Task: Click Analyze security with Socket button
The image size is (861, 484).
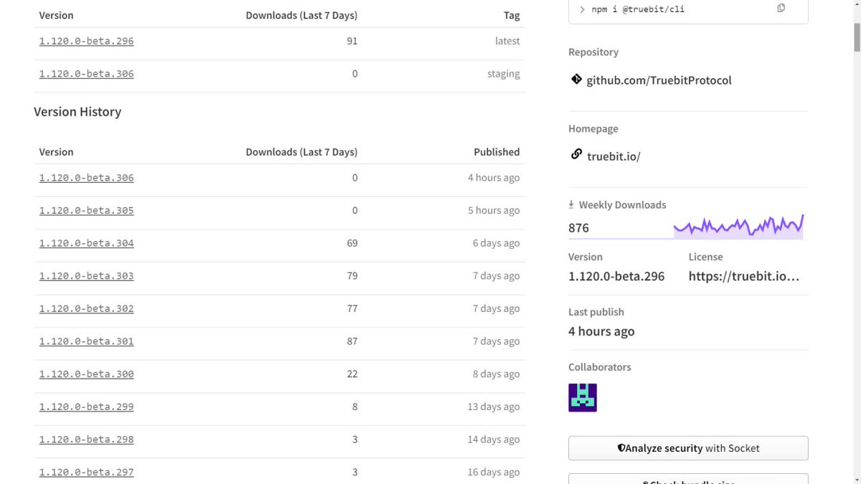Action: click(x=688, y=448)
